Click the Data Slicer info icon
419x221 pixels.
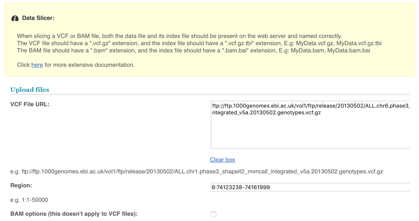tap(15, 18)
